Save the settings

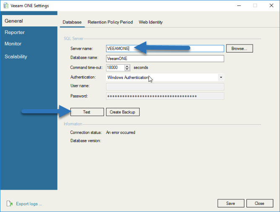[231, 203]
